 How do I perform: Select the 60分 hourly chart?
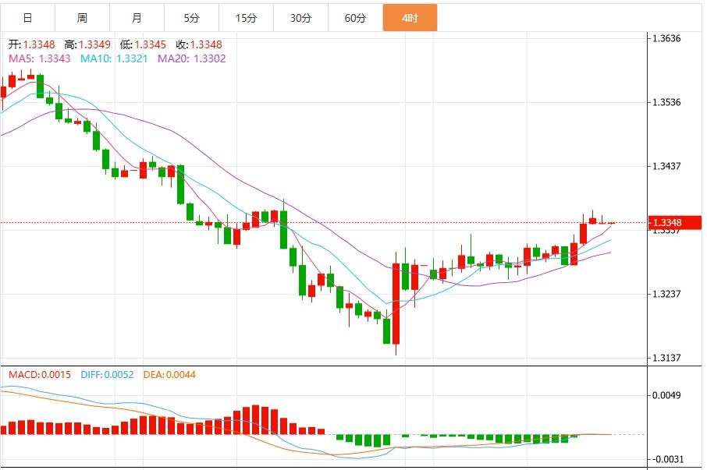click(x=354, y=16)
